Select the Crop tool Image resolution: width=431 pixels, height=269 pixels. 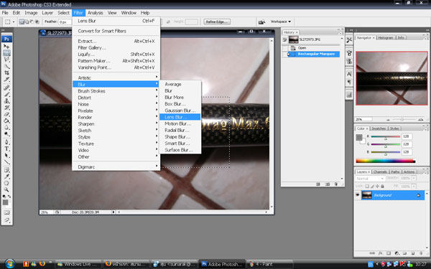[x=6, y=72]
